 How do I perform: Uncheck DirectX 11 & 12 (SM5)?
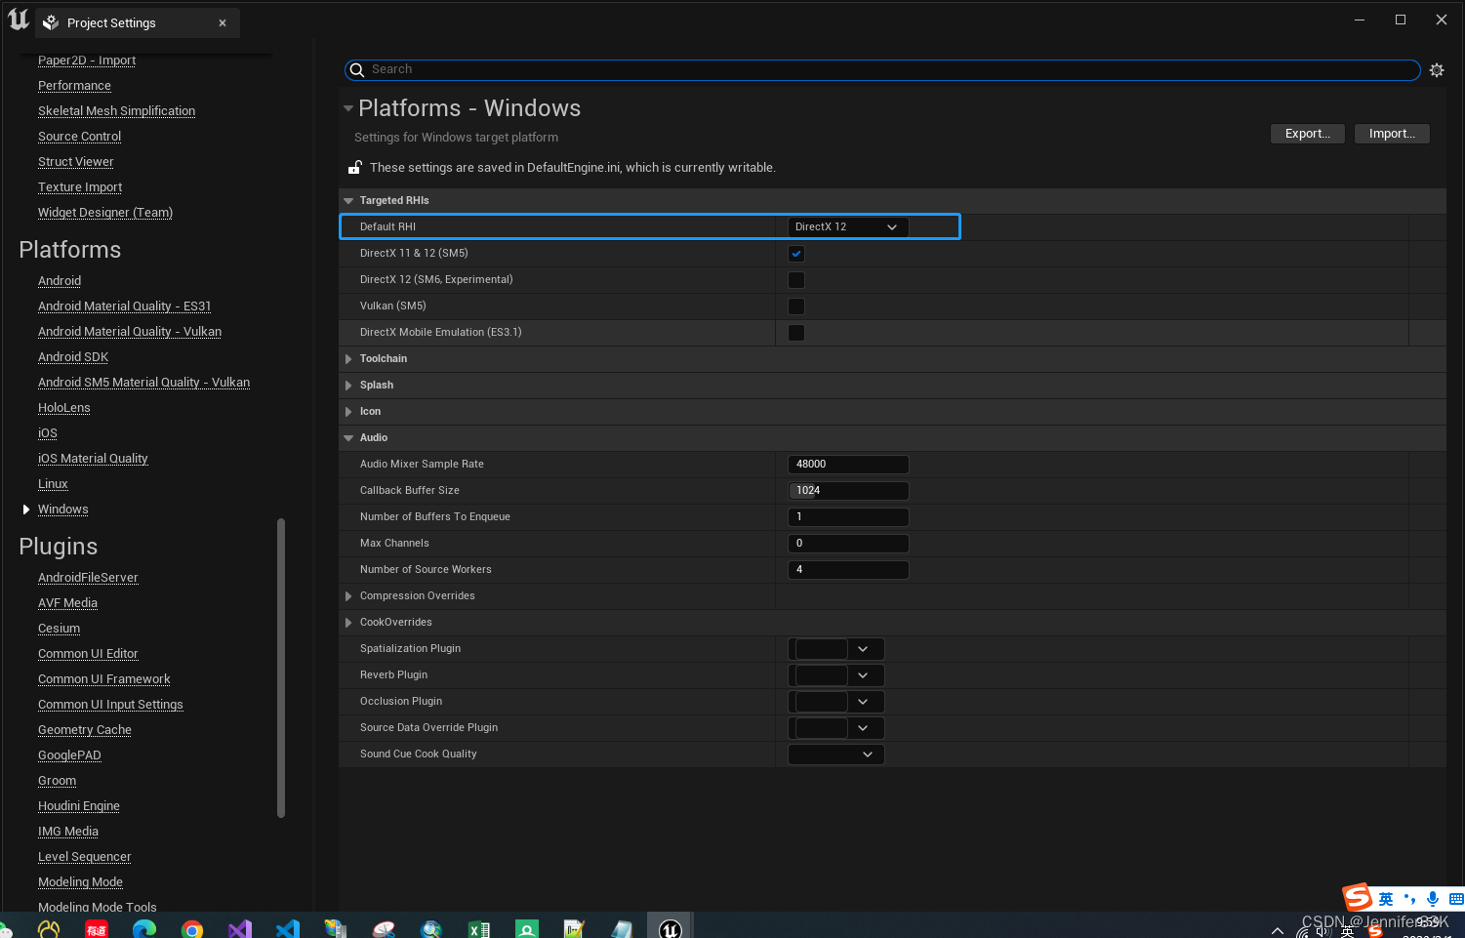pyautogui.click(x=795, y=253)
